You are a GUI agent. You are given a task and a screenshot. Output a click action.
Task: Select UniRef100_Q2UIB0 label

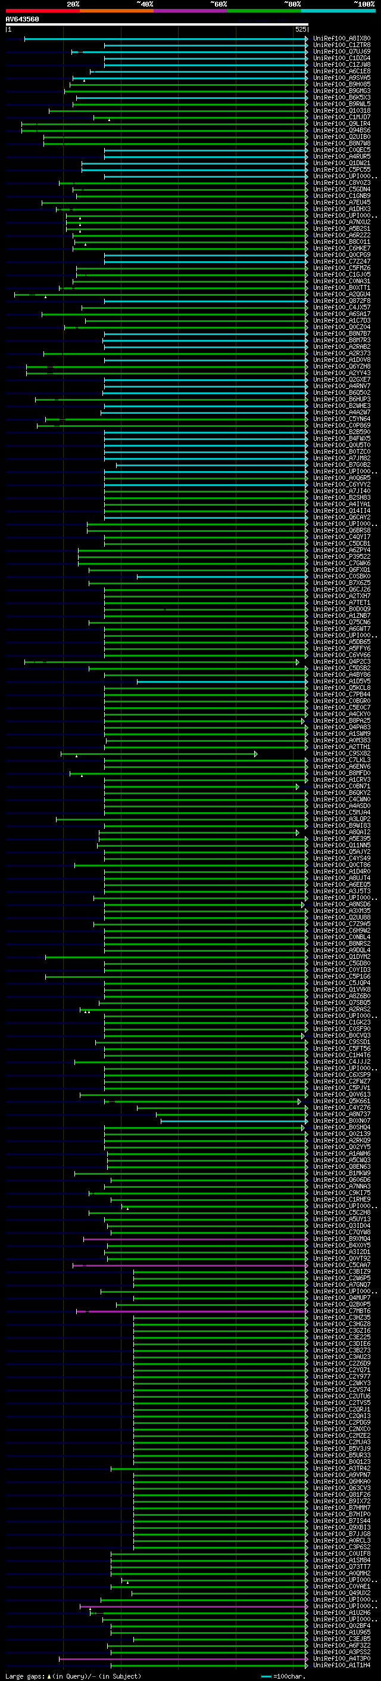[342, 138]
